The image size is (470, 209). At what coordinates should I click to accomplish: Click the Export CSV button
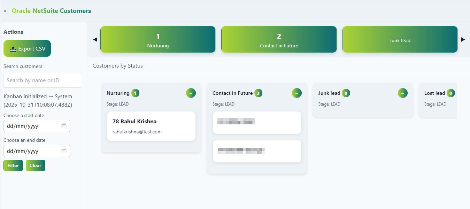pos(27,48)
